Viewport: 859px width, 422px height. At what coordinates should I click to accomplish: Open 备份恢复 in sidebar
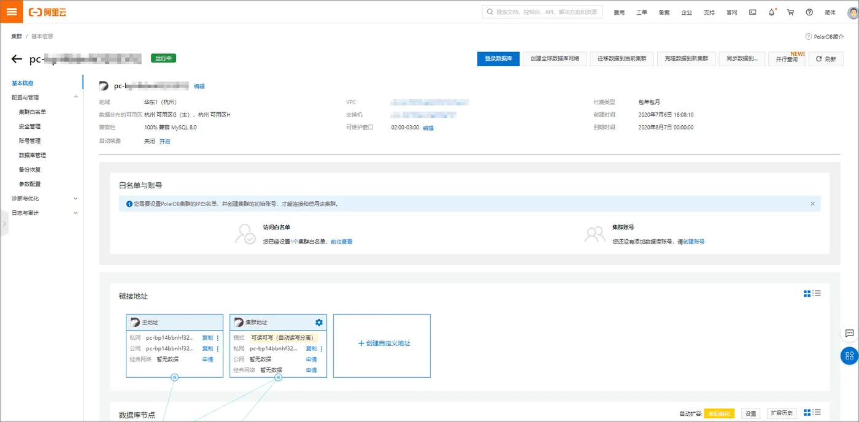click(29, 170)
